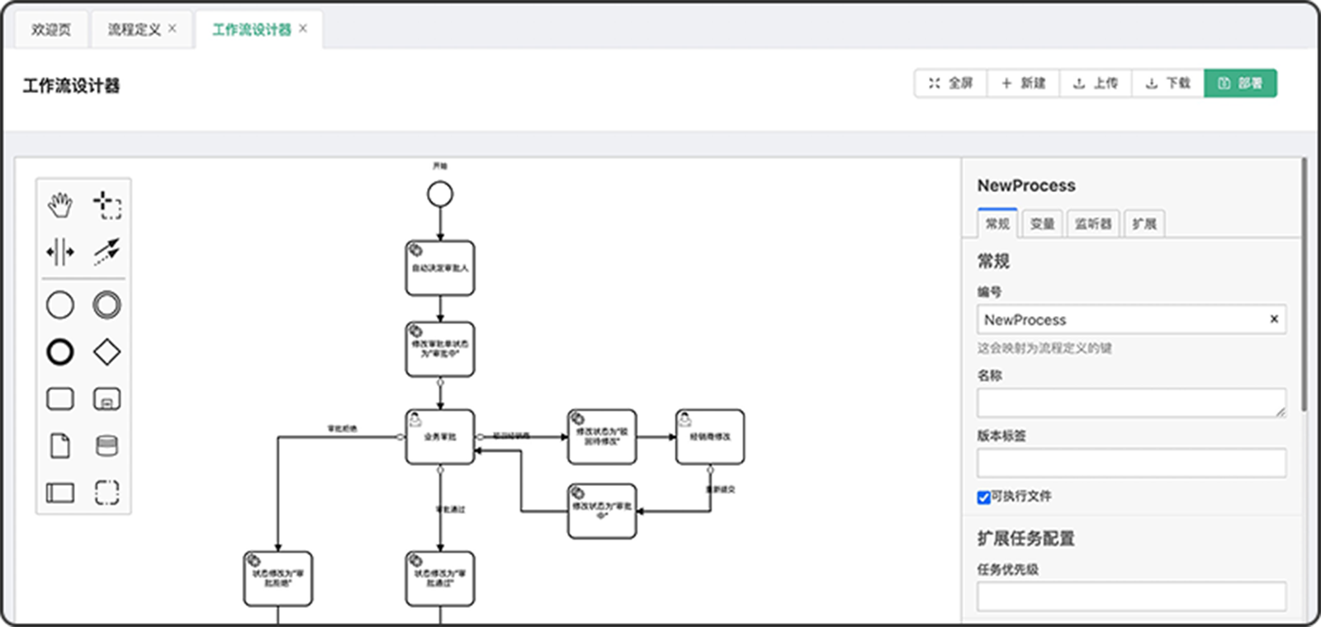Open the 监听器 tab
Viewport: 1321px width, 627px height.
1092,224
